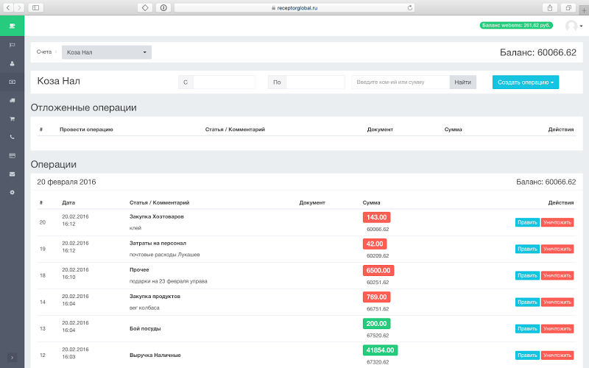Click comment 'вег колбаса'

(144, 308)
